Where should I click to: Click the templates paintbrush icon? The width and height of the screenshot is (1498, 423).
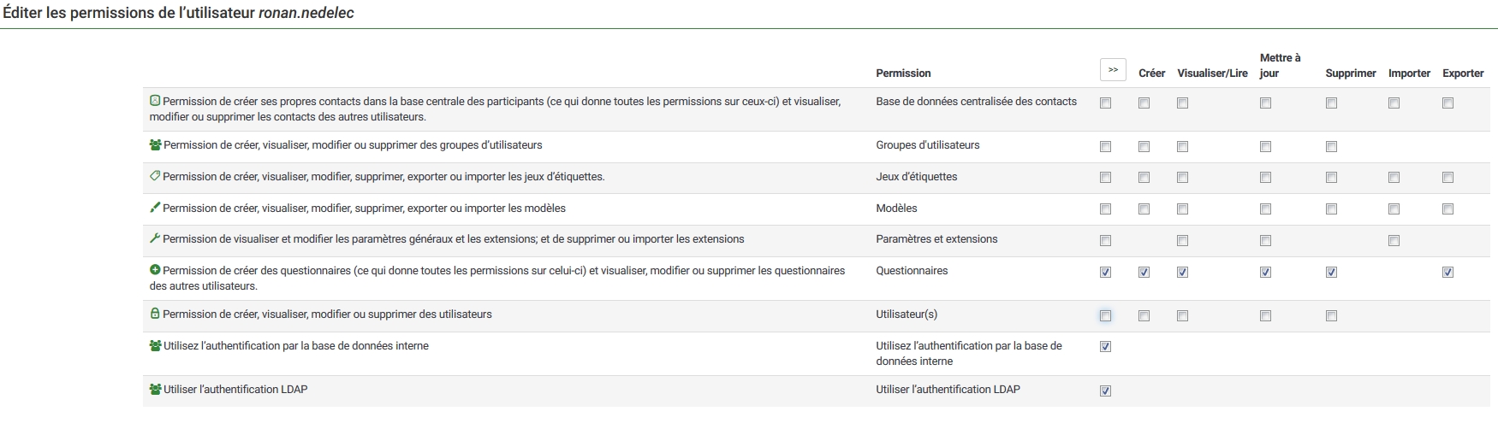[x=155, y=208]
